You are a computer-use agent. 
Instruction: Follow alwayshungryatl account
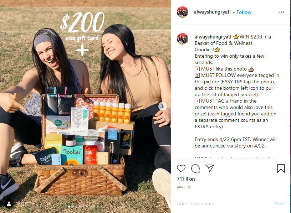[244, 12]
